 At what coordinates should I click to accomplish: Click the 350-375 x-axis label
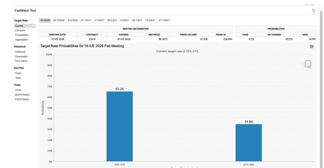point(120,165)
